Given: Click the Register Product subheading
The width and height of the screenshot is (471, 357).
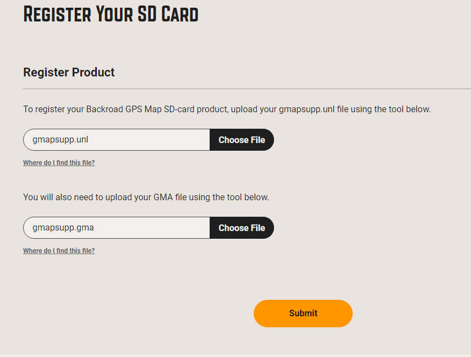Looking at the screenshot, I should point(69,72).
